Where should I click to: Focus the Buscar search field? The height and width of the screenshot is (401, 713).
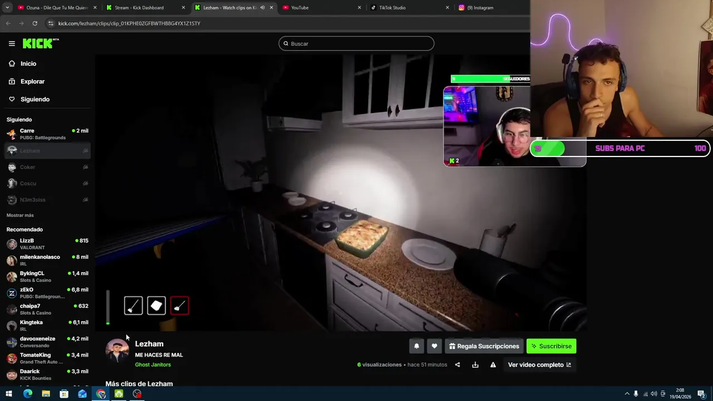point(356,43)
